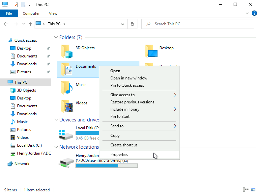Expand the Give access to submenu
258x193 pixels.
point(139,95)
